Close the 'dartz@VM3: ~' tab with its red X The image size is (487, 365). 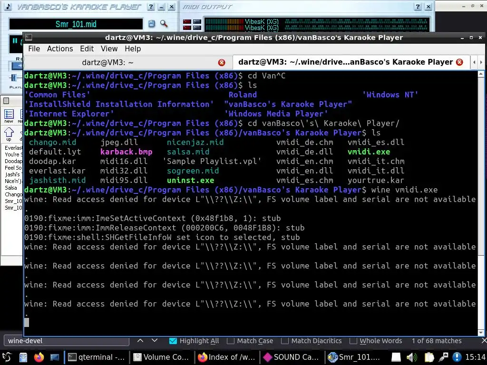[222, 63]
